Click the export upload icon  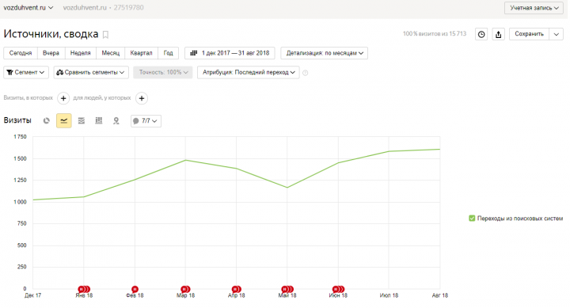499,34
